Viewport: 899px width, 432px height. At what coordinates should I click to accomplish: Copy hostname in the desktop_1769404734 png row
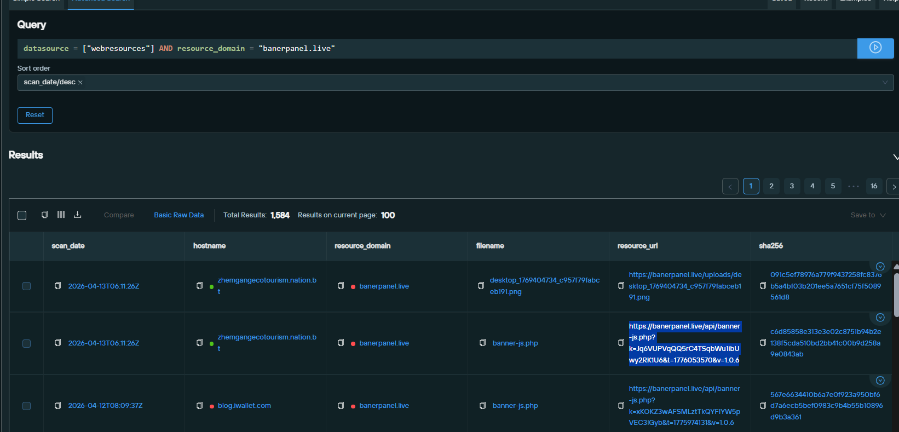199,286
